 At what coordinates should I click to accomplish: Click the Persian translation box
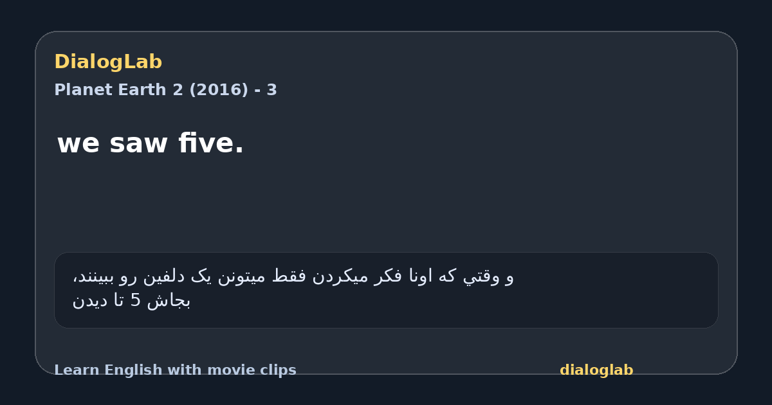(386, 290)
